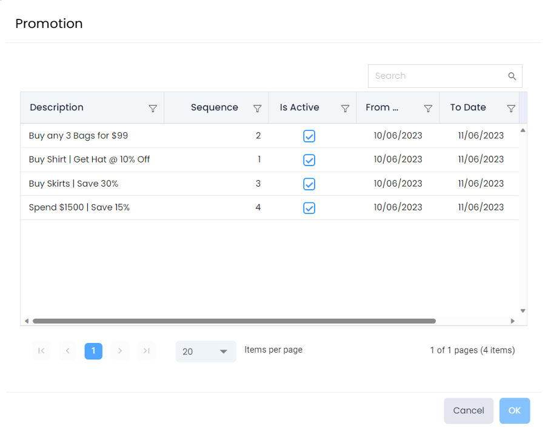Uncheck Is Active for Buy any 3 Bags
Viewport: 548px width, 434px height.
tap(309, 136)
